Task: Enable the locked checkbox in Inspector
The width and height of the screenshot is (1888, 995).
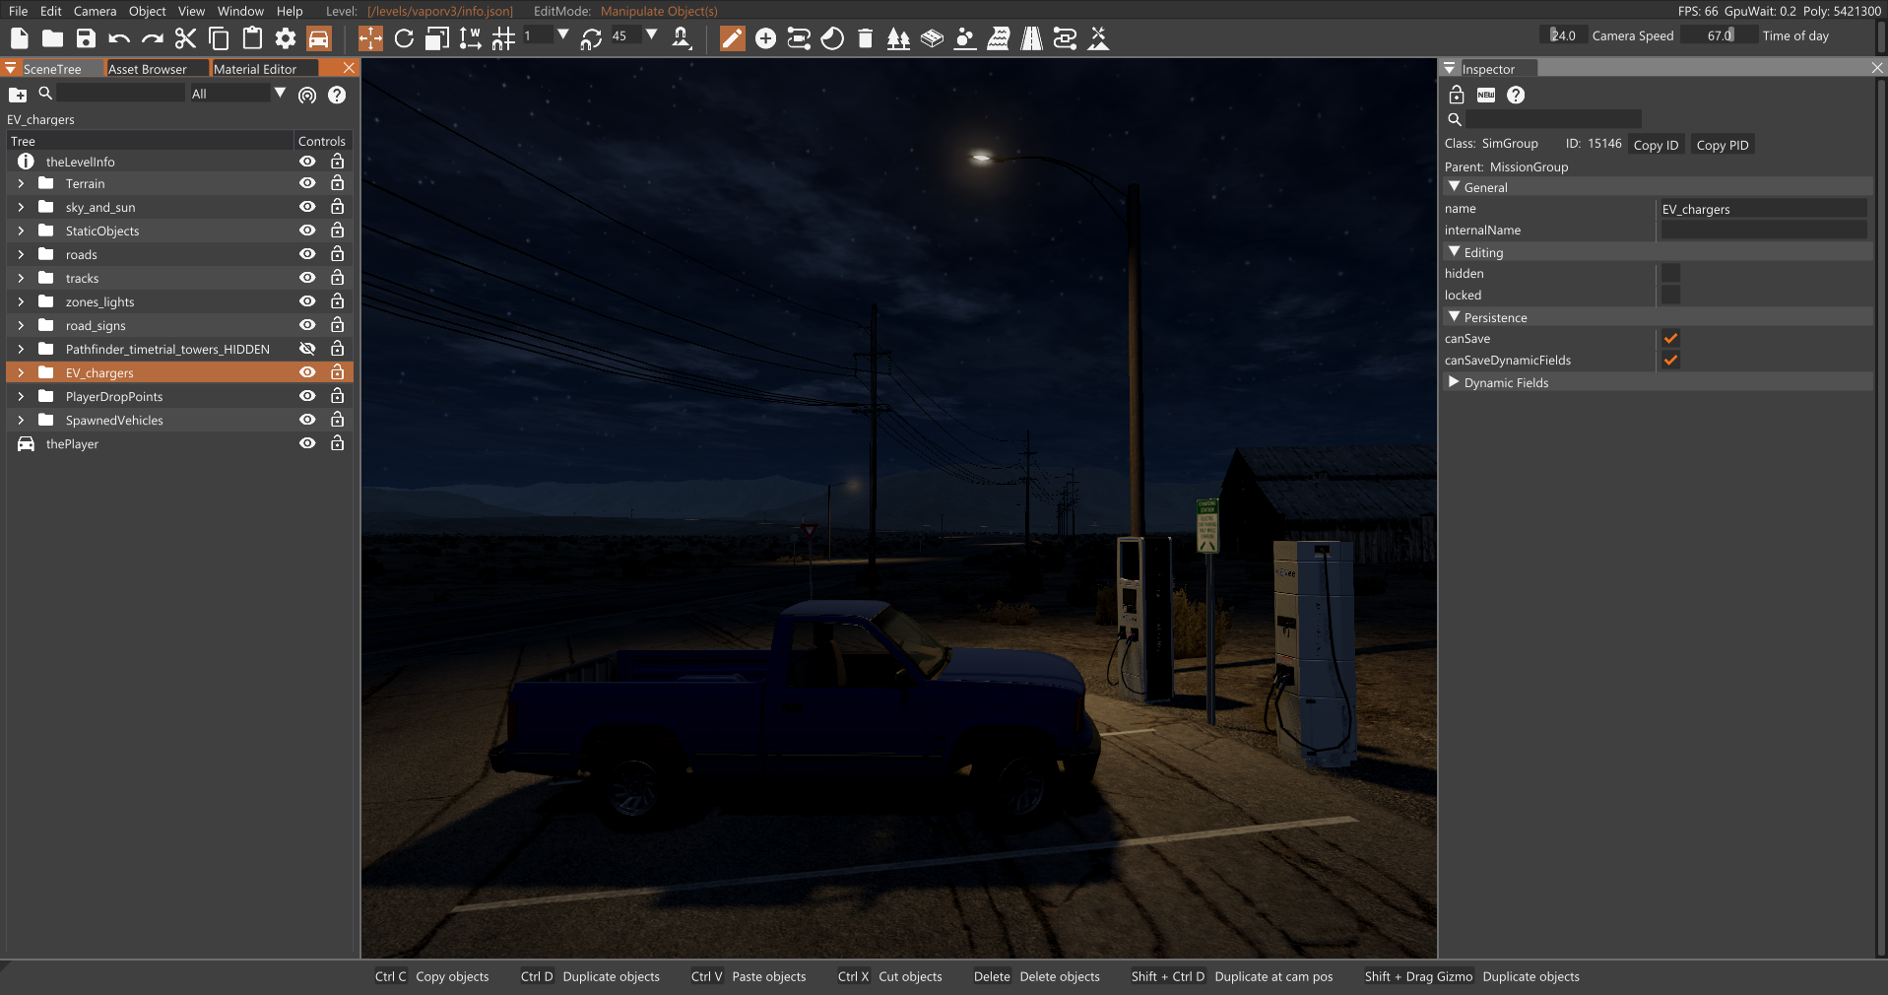Action: (1670, 296)
